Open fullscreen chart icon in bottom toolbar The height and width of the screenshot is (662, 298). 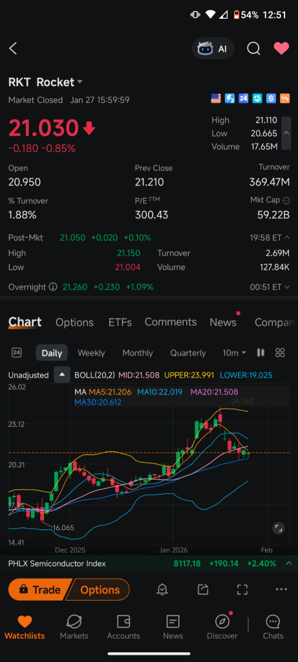click(x=242, y=590)
